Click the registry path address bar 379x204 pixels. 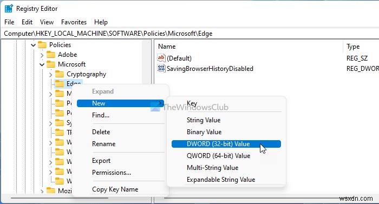pyautogui.click(x=190, y=34)
